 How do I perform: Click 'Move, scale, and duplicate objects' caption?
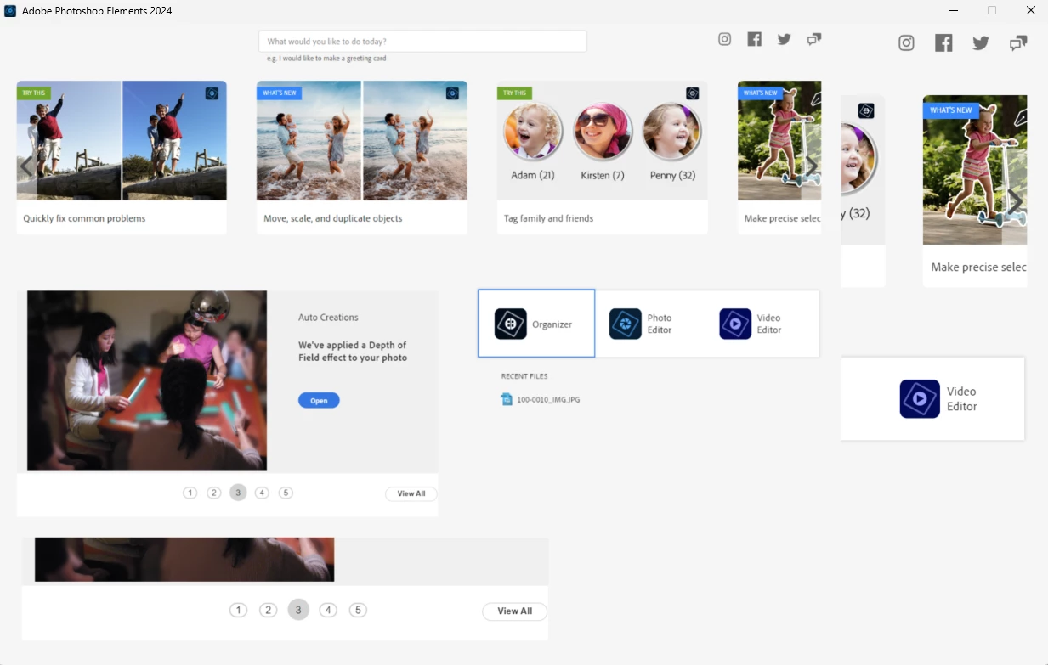(x=333, y=218)
